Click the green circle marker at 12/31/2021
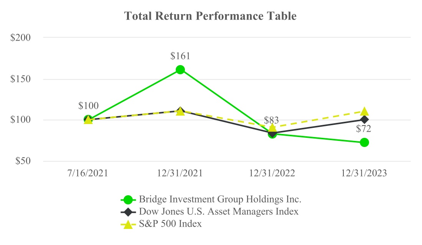 click(180, 70)
